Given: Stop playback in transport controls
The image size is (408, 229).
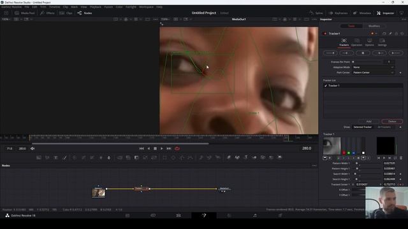Looking at the screenshot, I should (x=155, y=148).
